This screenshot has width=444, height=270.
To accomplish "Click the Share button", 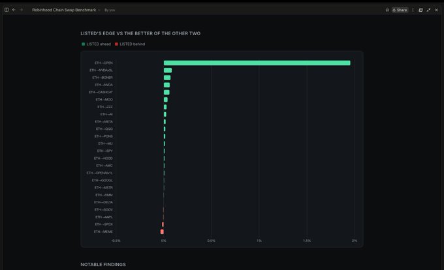I will [x=400, y=10].
